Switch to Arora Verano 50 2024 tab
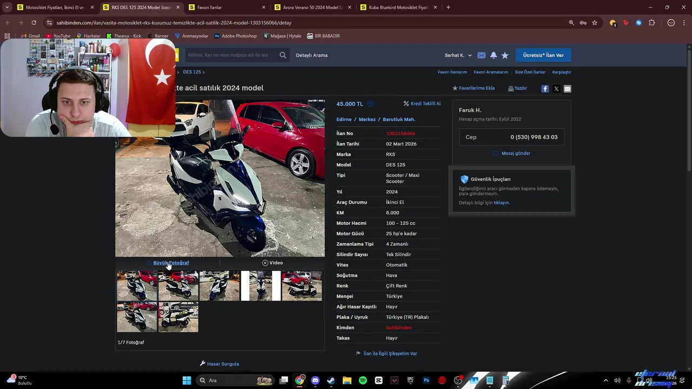Image resolution: width=692 pixels, height=389 pixels. click(x=312, y=8)
